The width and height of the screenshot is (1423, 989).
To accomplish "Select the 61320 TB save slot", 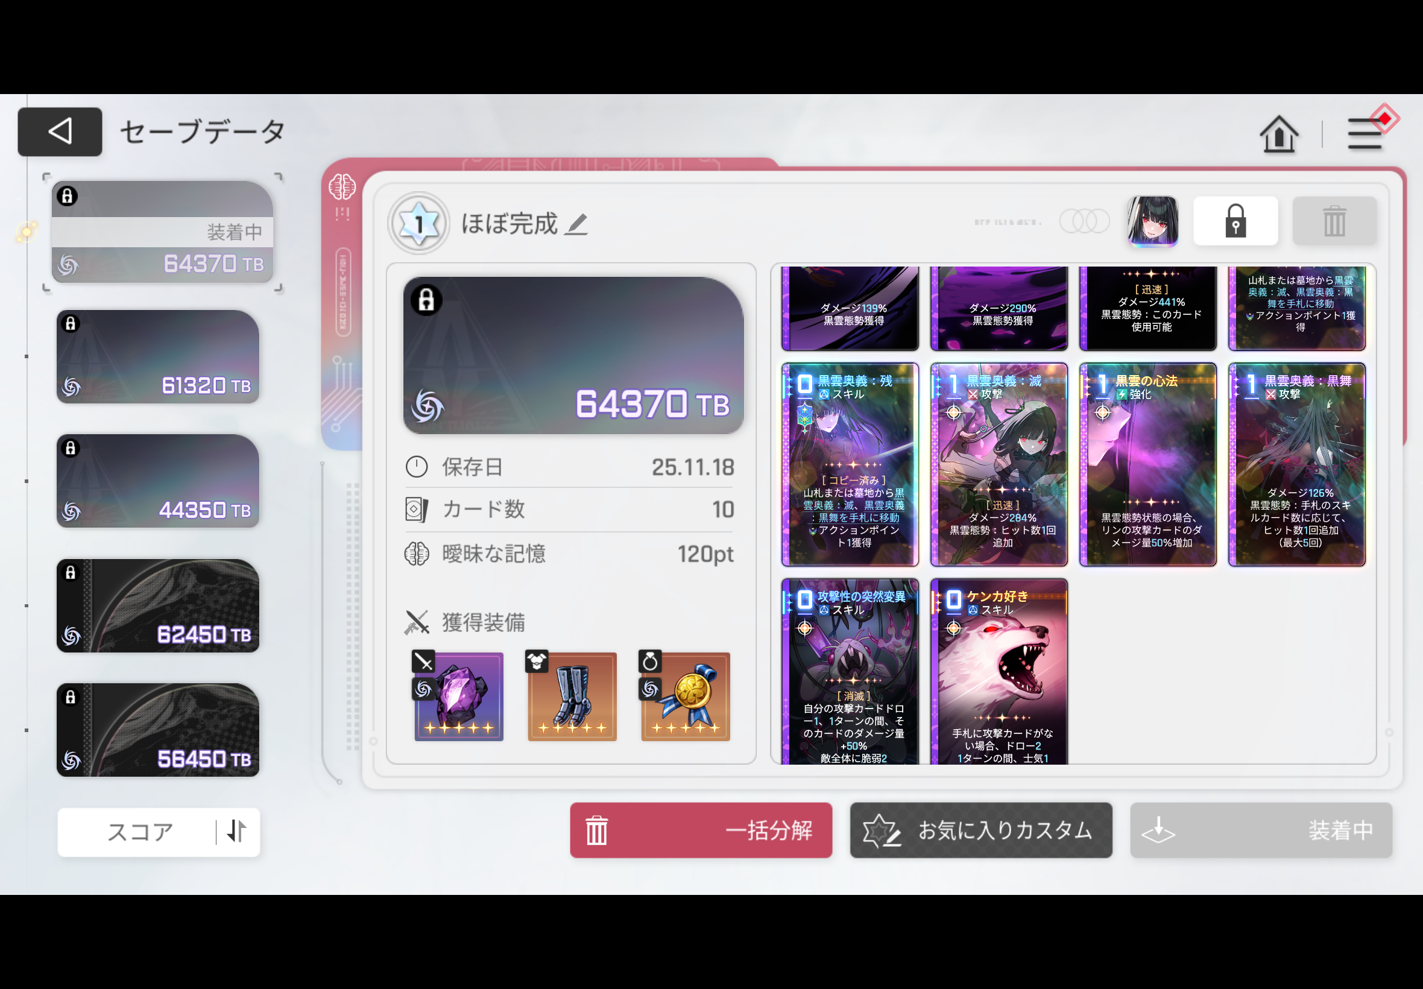I will (158, 357).
